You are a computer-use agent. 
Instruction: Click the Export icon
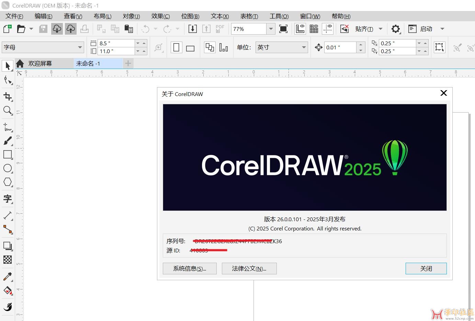click(x=206, y=29)
